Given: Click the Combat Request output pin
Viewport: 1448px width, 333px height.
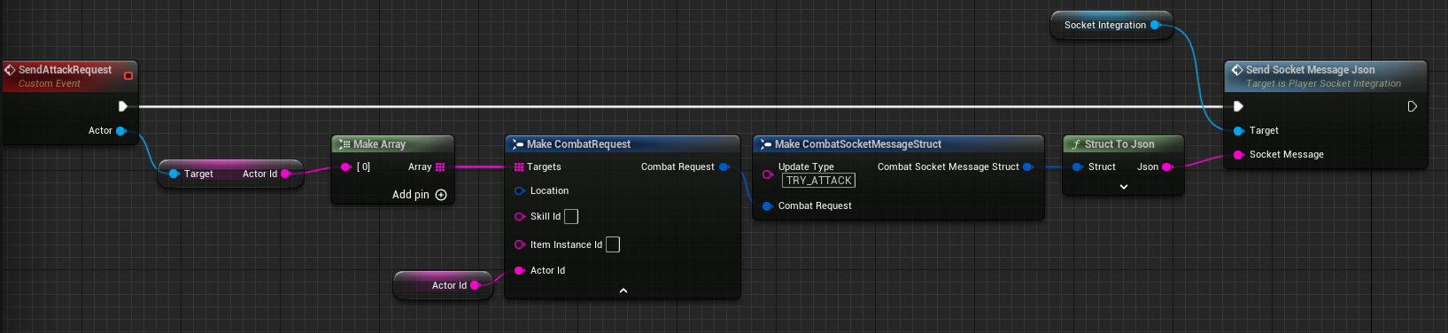Looking at the screenshot, I should (x=724, y=166).
